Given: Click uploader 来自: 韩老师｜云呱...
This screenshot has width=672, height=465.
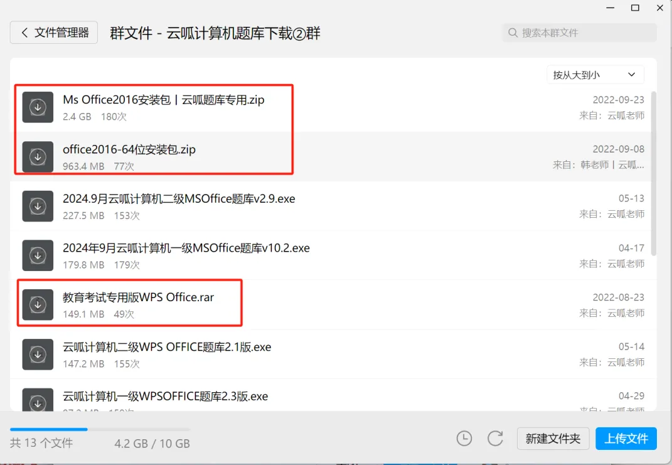Looking at the screenshot, I should [x=599, y=165].
